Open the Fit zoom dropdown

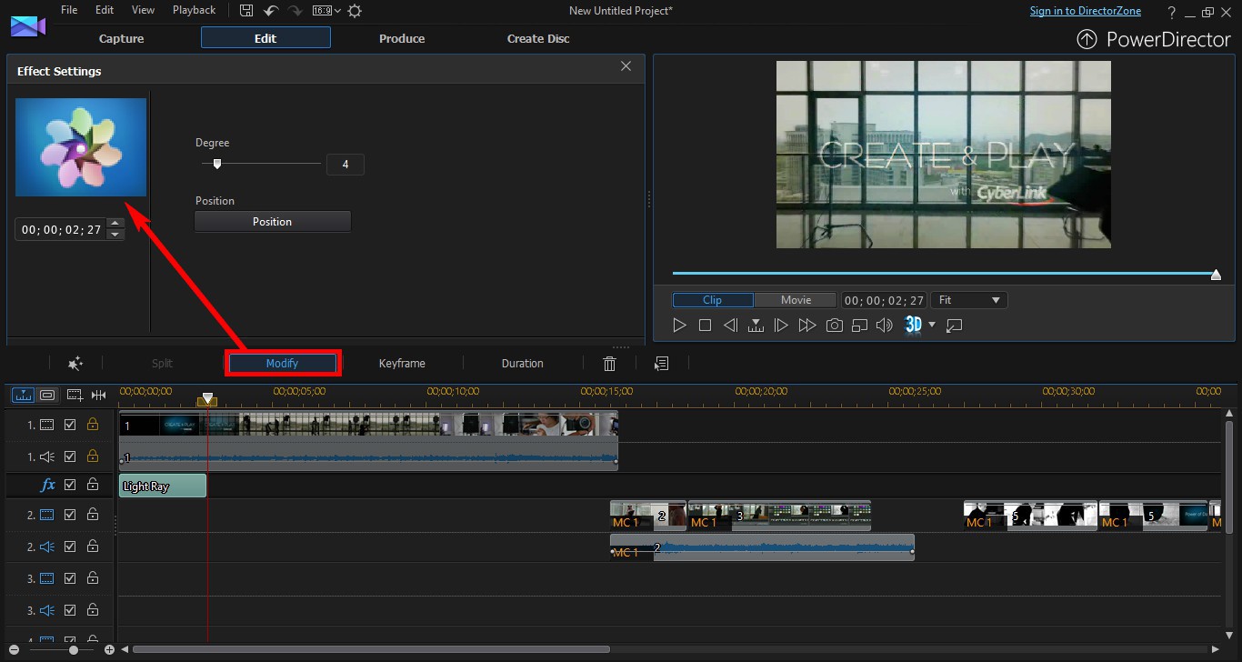(x=969, y=300)
